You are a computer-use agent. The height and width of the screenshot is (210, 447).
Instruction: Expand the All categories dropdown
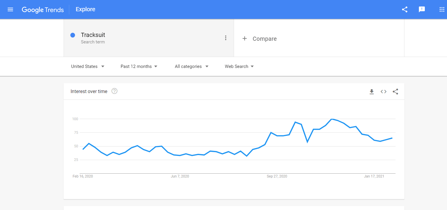click(192, 66)
